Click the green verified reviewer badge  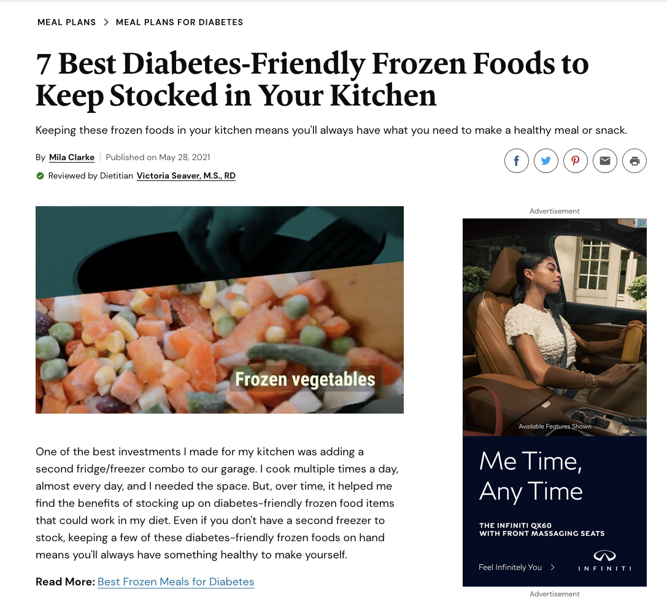40,175
